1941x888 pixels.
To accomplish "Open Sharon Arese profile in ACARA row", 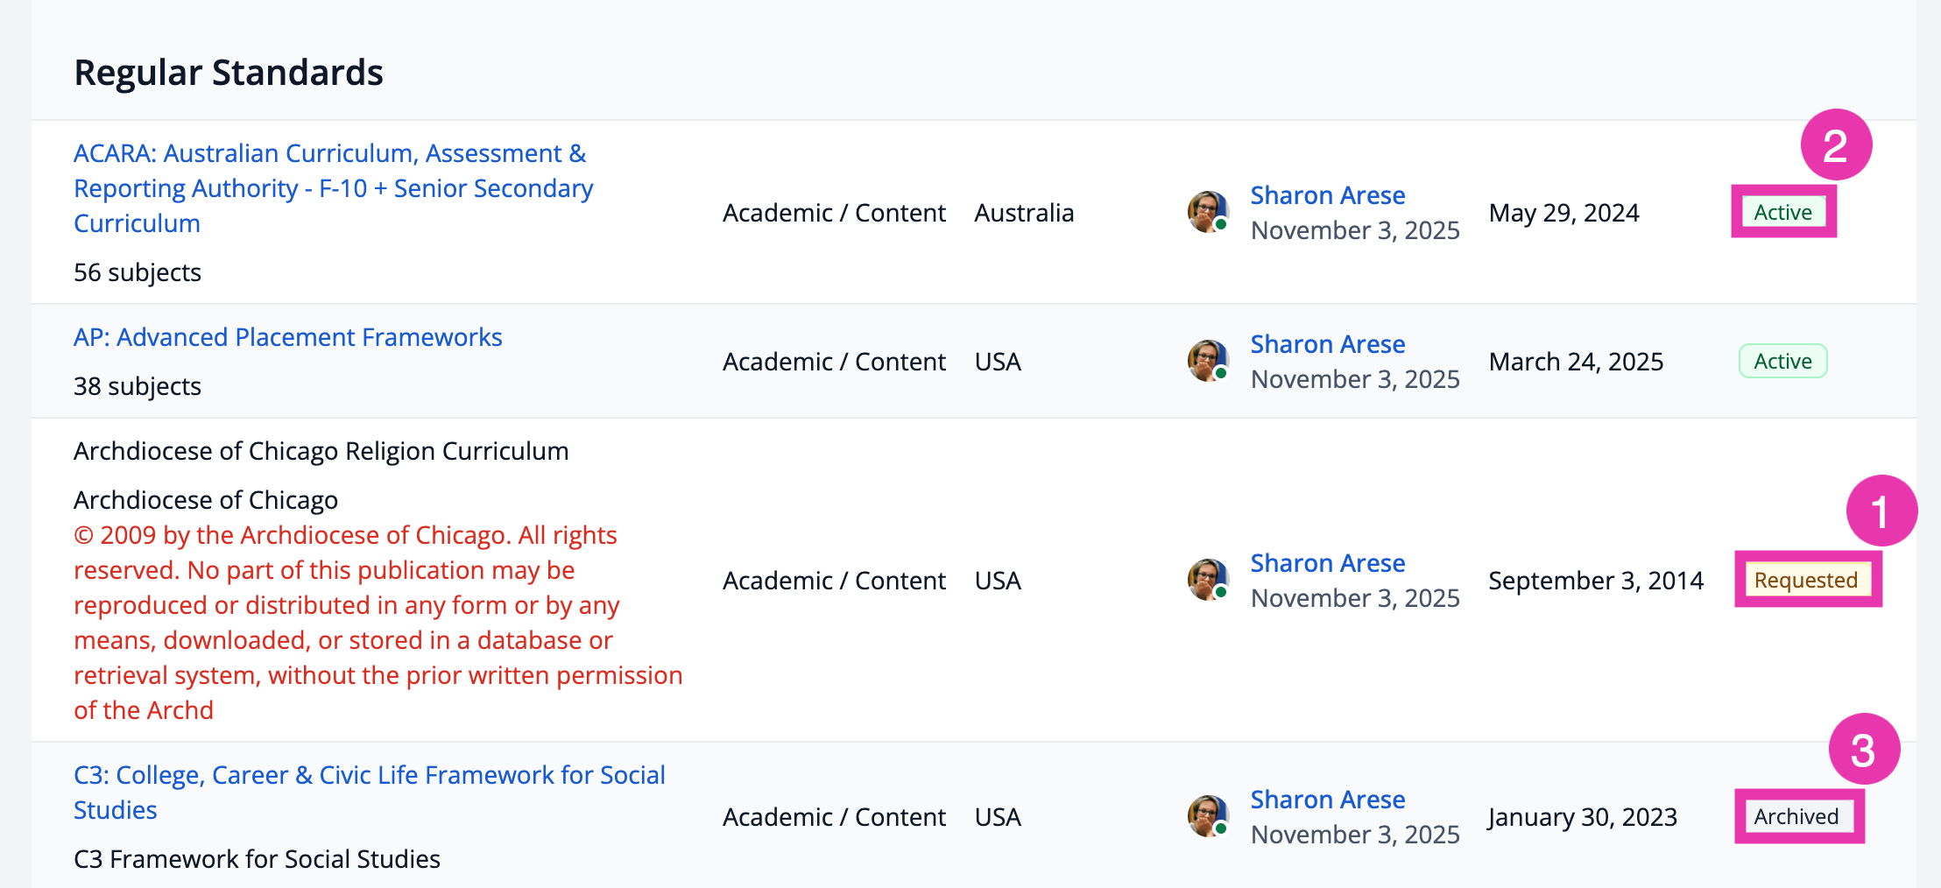I will (1328, 195).
